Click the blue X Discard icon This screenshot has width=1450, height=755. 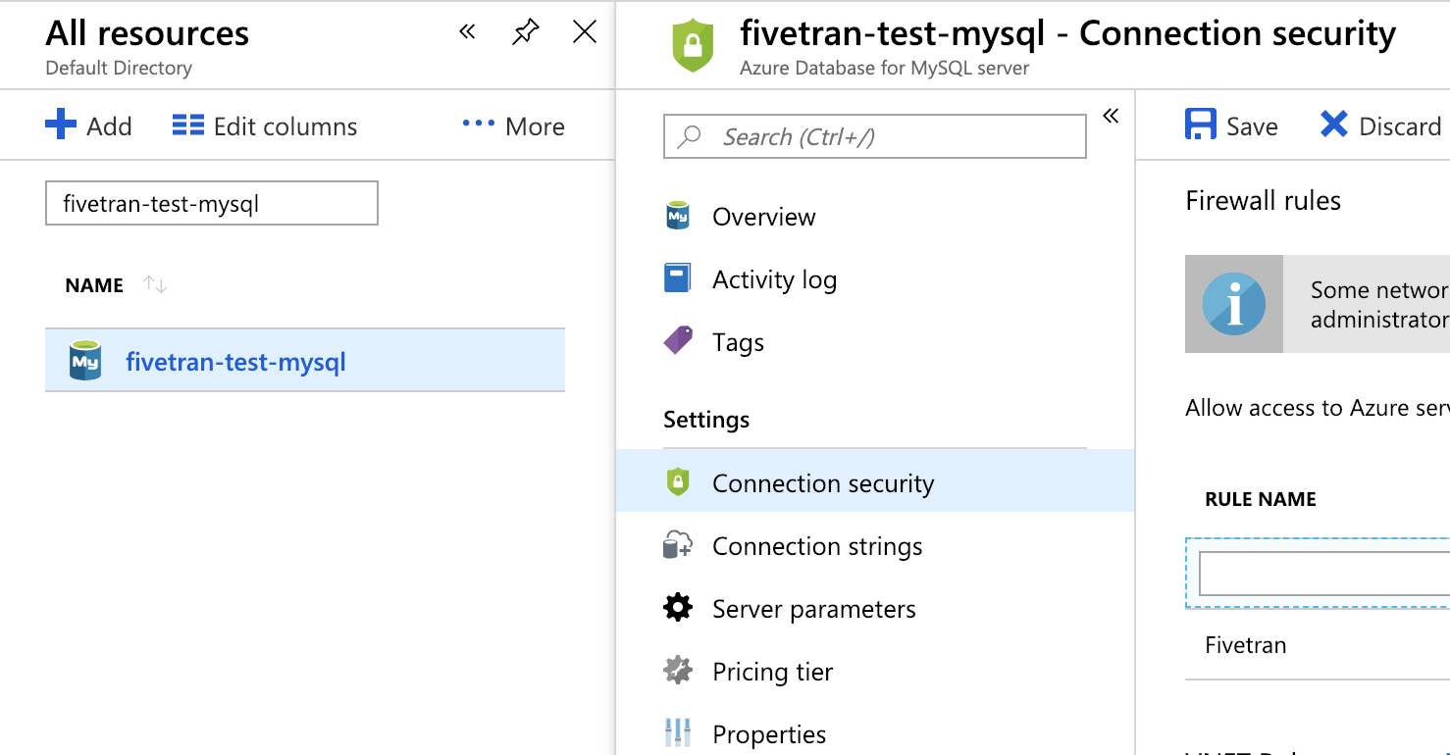1334,125
